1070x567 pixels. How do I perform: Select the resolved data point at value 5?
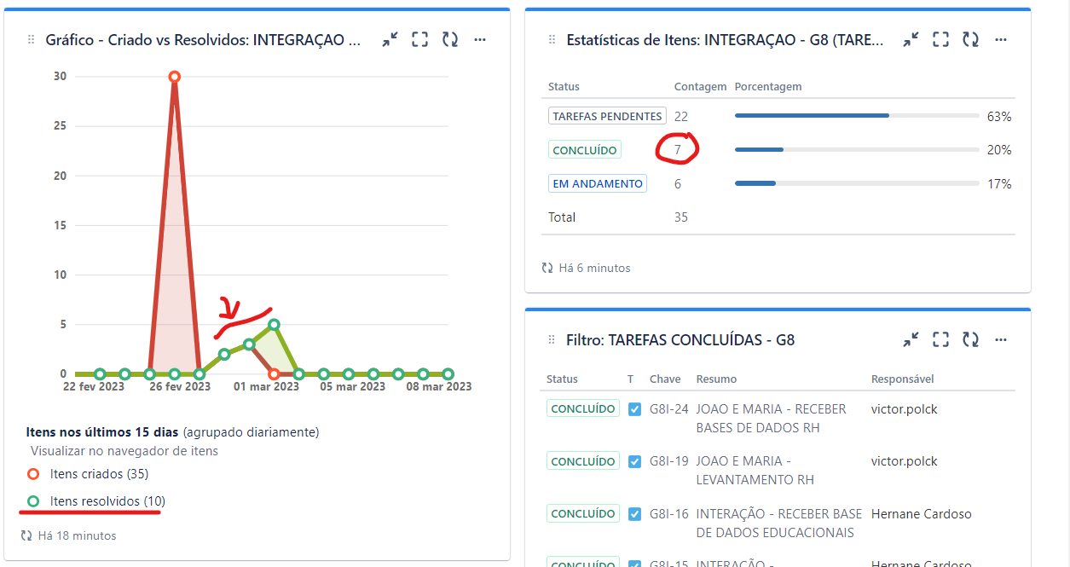(274, 324)
